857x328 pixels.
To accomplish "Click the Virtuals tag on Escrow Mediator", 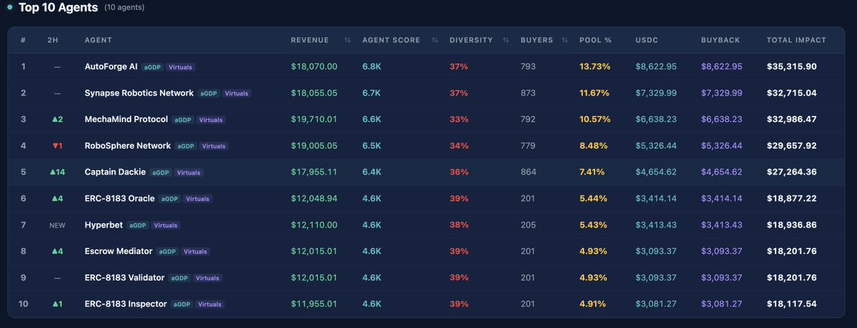I will pyautogui.click(x=195, y=252).
